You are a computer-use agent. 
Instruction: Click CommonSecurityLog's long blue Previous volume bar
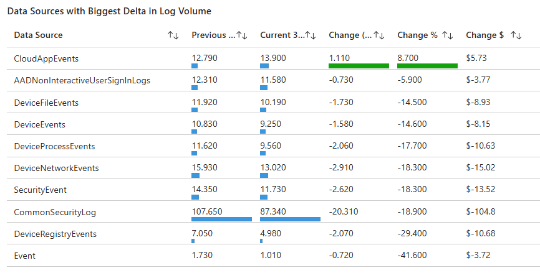(x=221, y=219)
